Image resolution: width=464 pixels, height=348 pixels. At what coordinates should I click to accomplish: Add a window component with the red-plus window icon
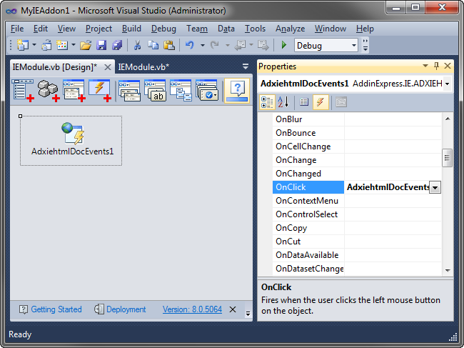click(74, 91)
